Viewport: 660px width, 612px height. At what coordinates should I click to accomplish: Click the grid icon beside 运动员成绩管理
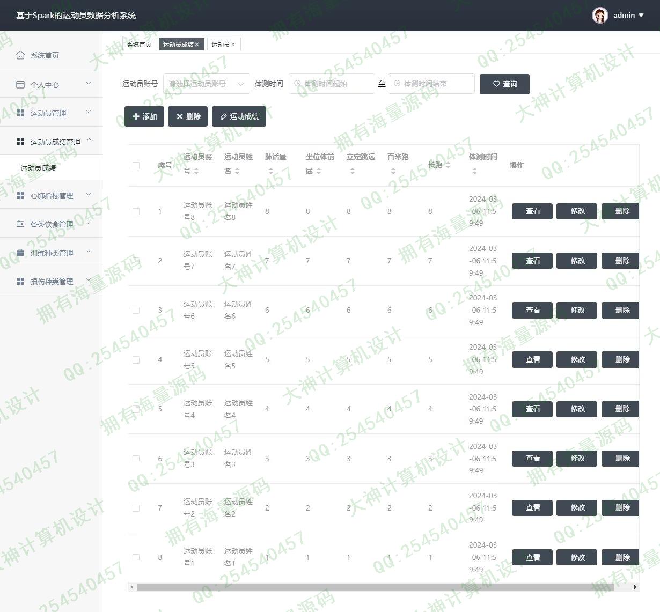pyautogui.click(x=20, y=142)
